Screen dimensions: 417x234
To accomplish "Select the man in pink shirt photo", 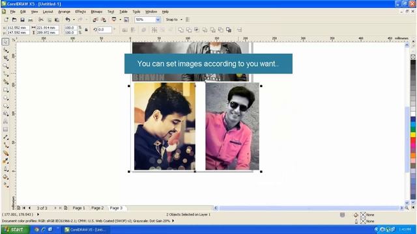I will point(232,126).
